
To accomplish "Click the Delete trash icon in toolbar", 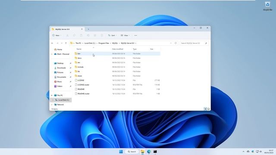I will (102, 35).
